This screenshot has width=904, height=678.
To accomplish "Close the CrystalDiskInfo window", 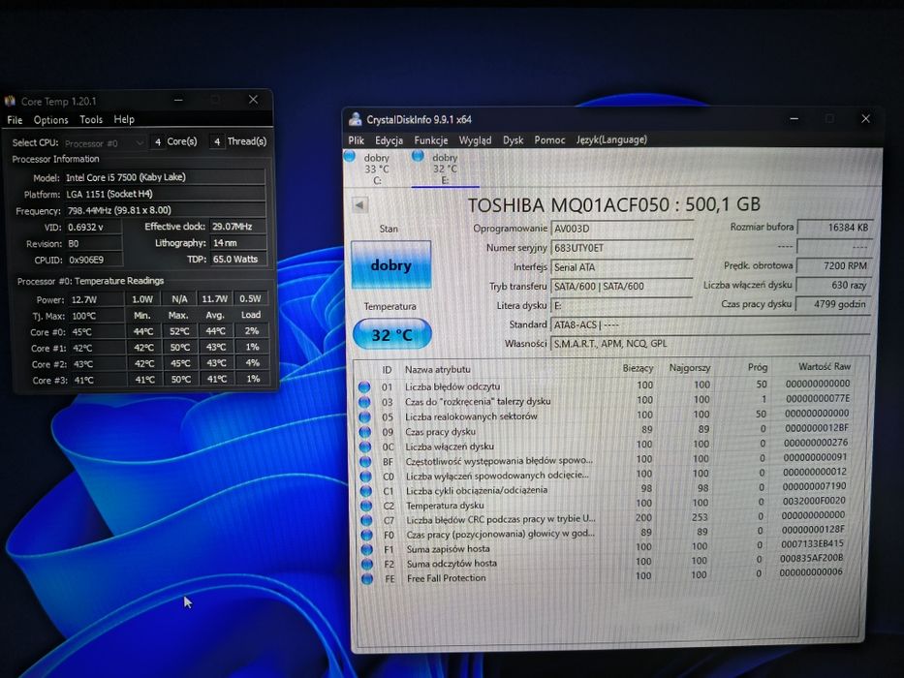I will point(865,119).
